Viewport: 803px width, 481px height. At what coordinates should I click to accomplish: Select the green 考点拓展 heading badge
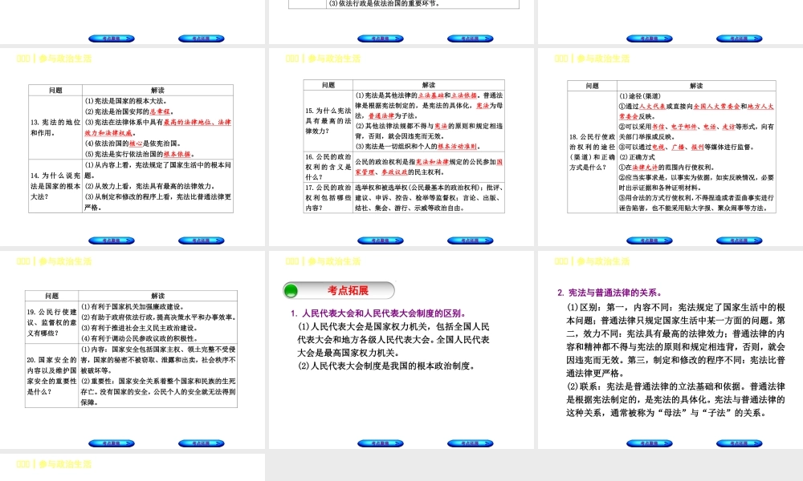[339, 291]
